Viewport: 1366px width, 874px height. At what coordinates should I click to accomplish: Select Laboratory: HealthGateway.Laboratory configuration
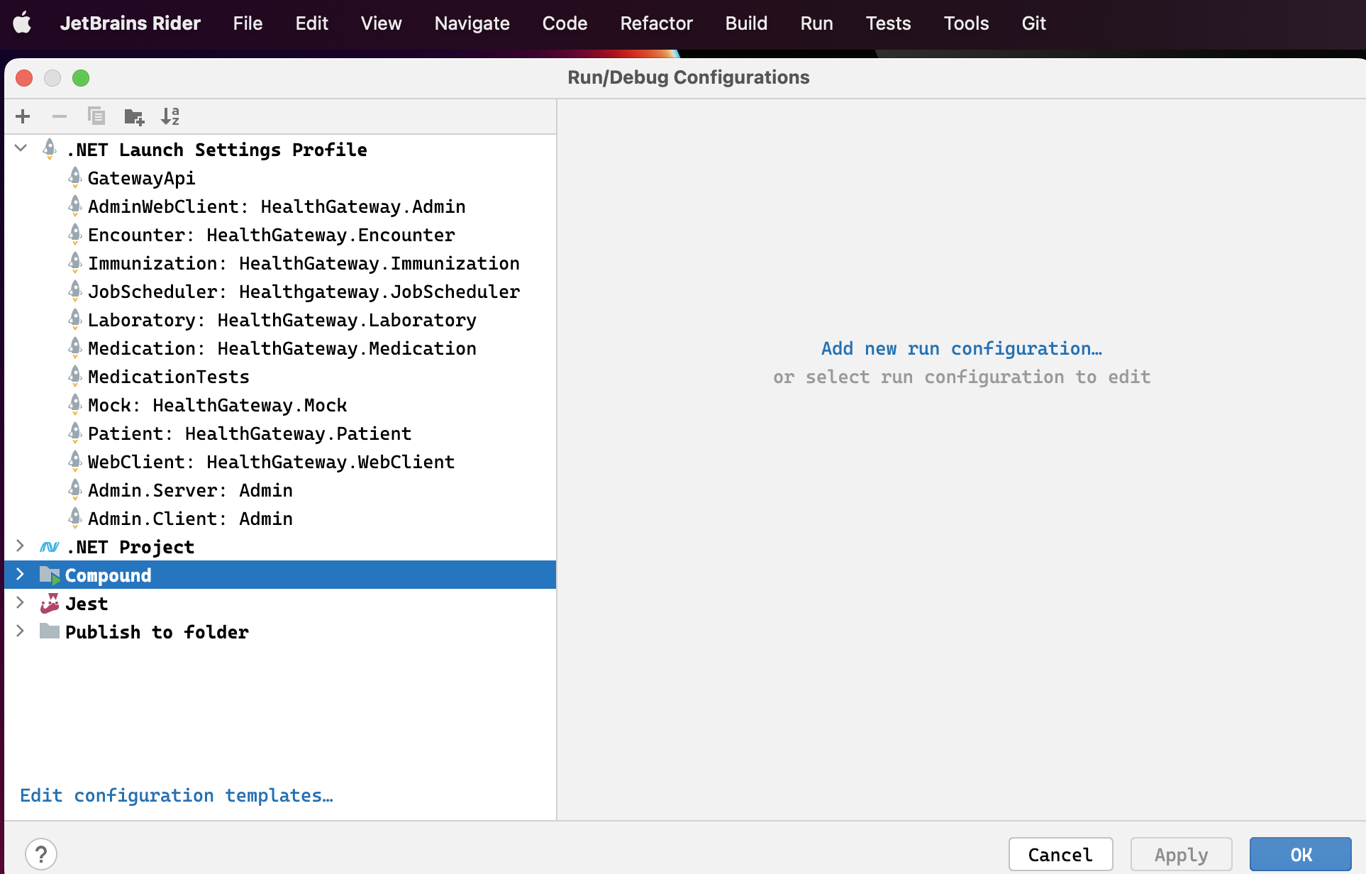(x=280, y=320)
